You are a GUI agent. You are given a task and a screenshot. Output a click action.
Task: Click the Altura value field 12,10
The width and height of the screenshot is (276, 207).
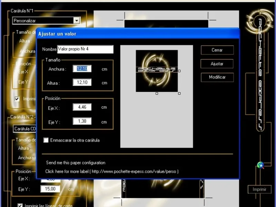click(82, 82)
